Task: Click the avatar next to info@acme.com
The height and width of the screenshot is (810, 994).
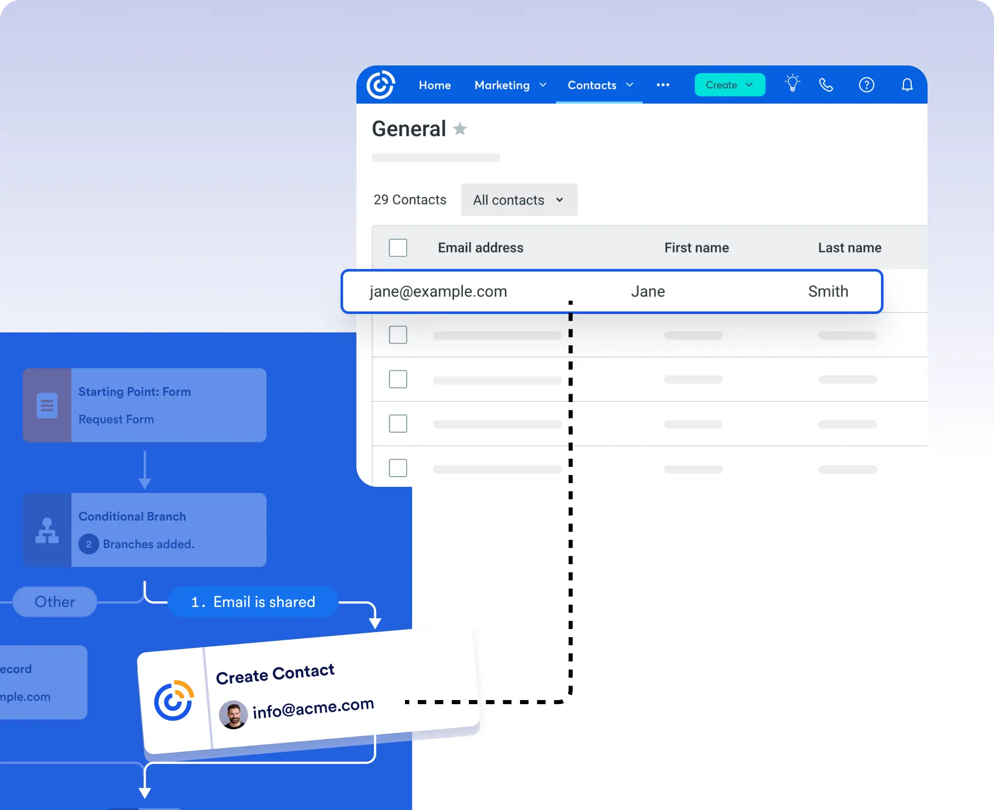Action: pyautogui.click(x=234, y=714)
